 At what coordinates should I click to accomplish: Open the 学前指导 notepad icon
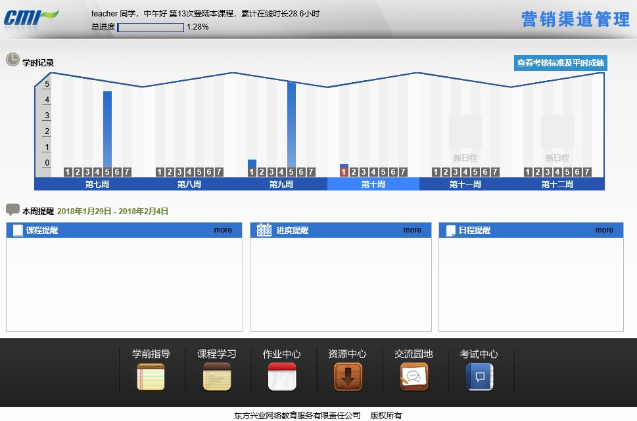tap(151, 376)
